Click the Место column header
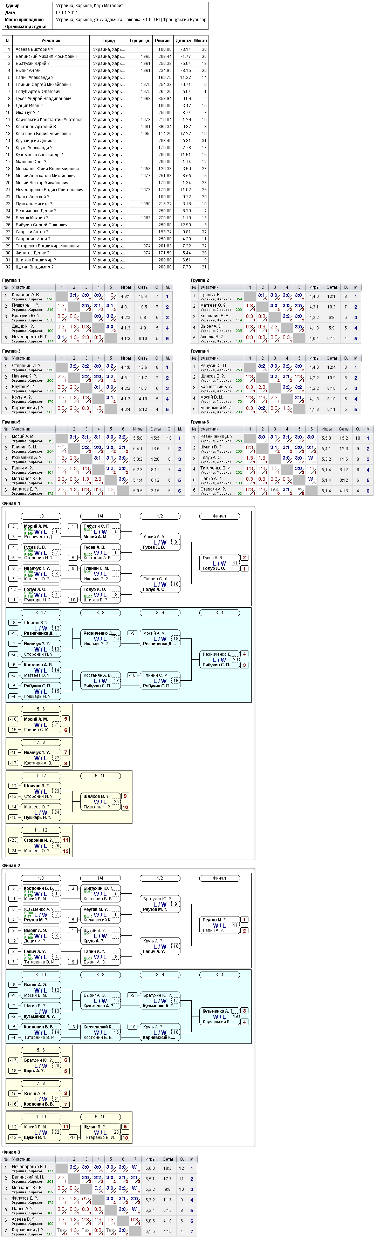This screenshot has width=377, height=1241. pos(200,40)
